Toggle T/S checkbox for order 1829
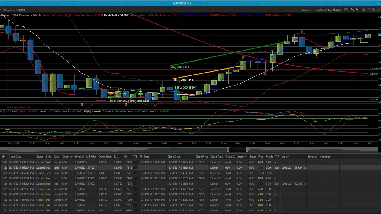 [135, 168]
